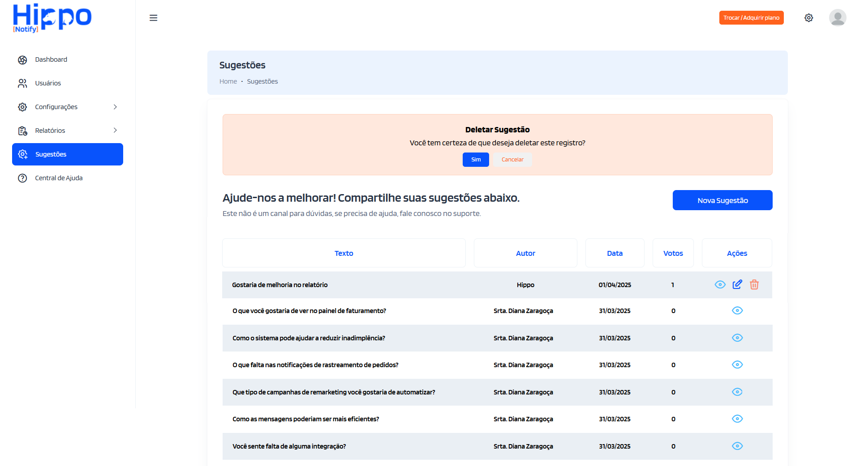The height and width of the screenshot is (466, 864).
Task: View the remarketing campaigns suggestion
Action: click(737, 392)
